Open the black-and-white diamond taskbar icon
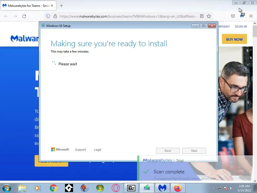Image resolution: width=257 pixels, height=193 pixels. click(69, 188)
